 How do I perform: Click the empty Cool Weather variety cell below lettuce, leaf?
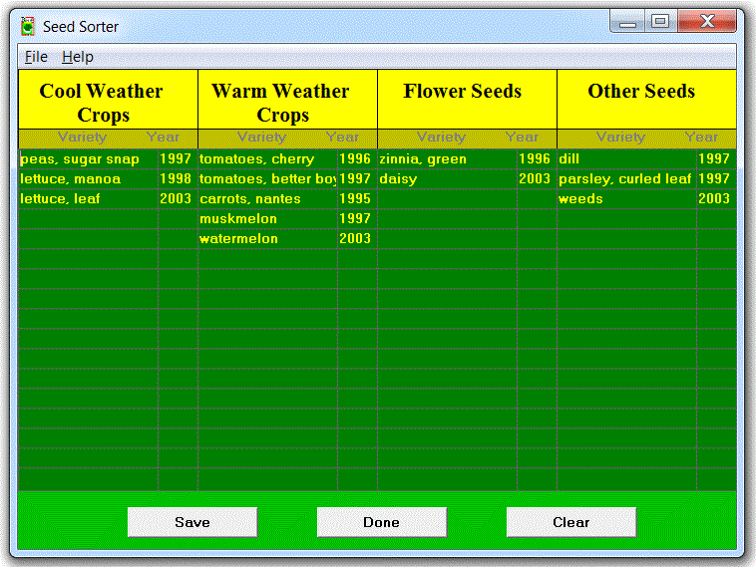pos(88,218)
